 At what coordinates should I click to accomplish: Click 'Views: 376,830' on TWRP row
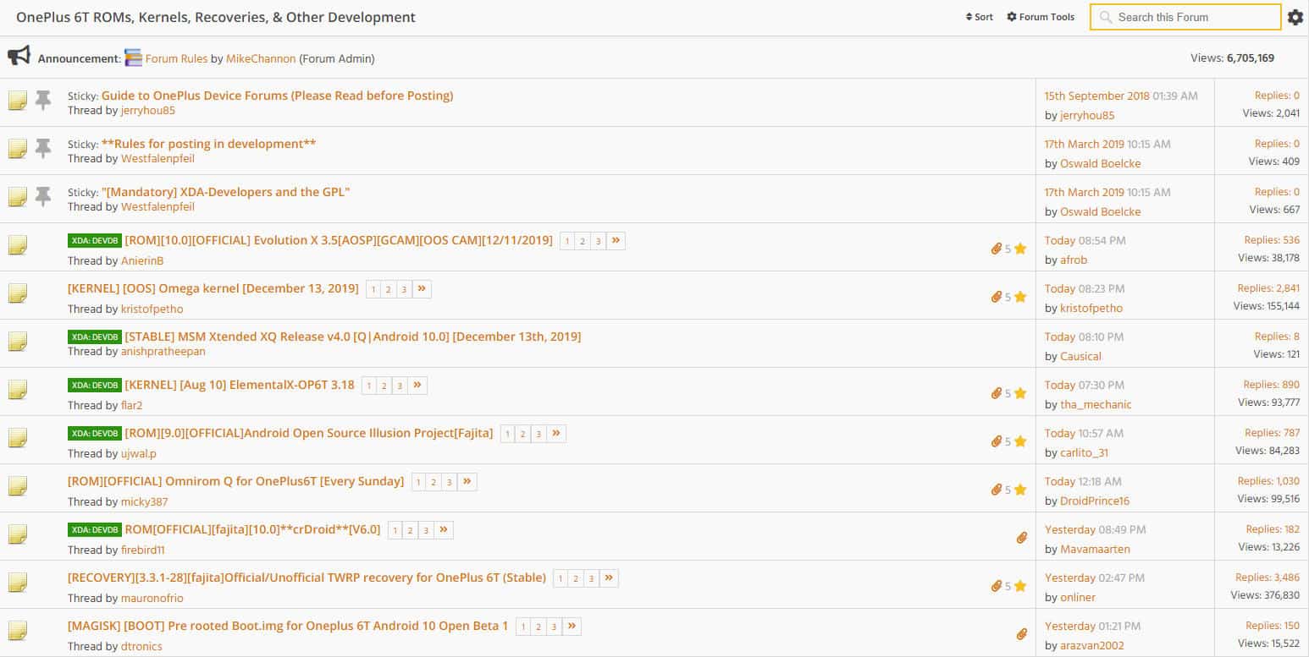pos(1263,595)
